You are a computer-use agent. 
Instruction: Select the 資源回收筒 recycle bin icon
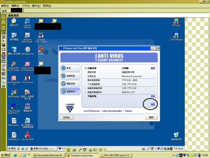click(176, 136)
